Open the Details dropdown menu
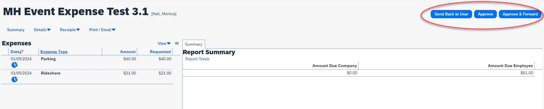Viewport: 544px width, 109px height. pos(42,30)
